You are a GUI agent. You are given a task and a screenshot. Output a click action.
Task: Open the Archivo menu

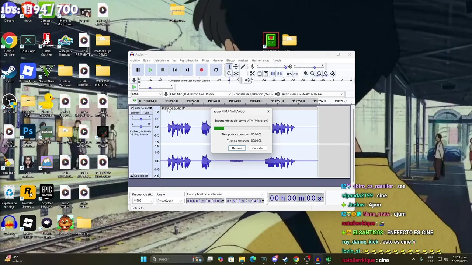click(135, 60)
